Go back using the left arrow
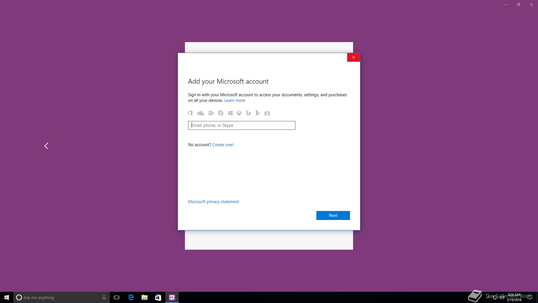Screen dimensions: 538x303 47,146
